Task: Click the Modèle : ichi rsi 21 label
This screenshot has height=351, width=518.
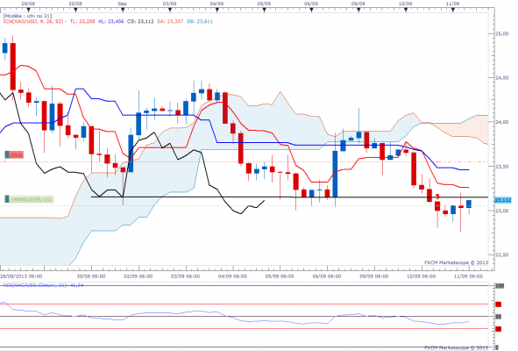Action: [27, 16]
